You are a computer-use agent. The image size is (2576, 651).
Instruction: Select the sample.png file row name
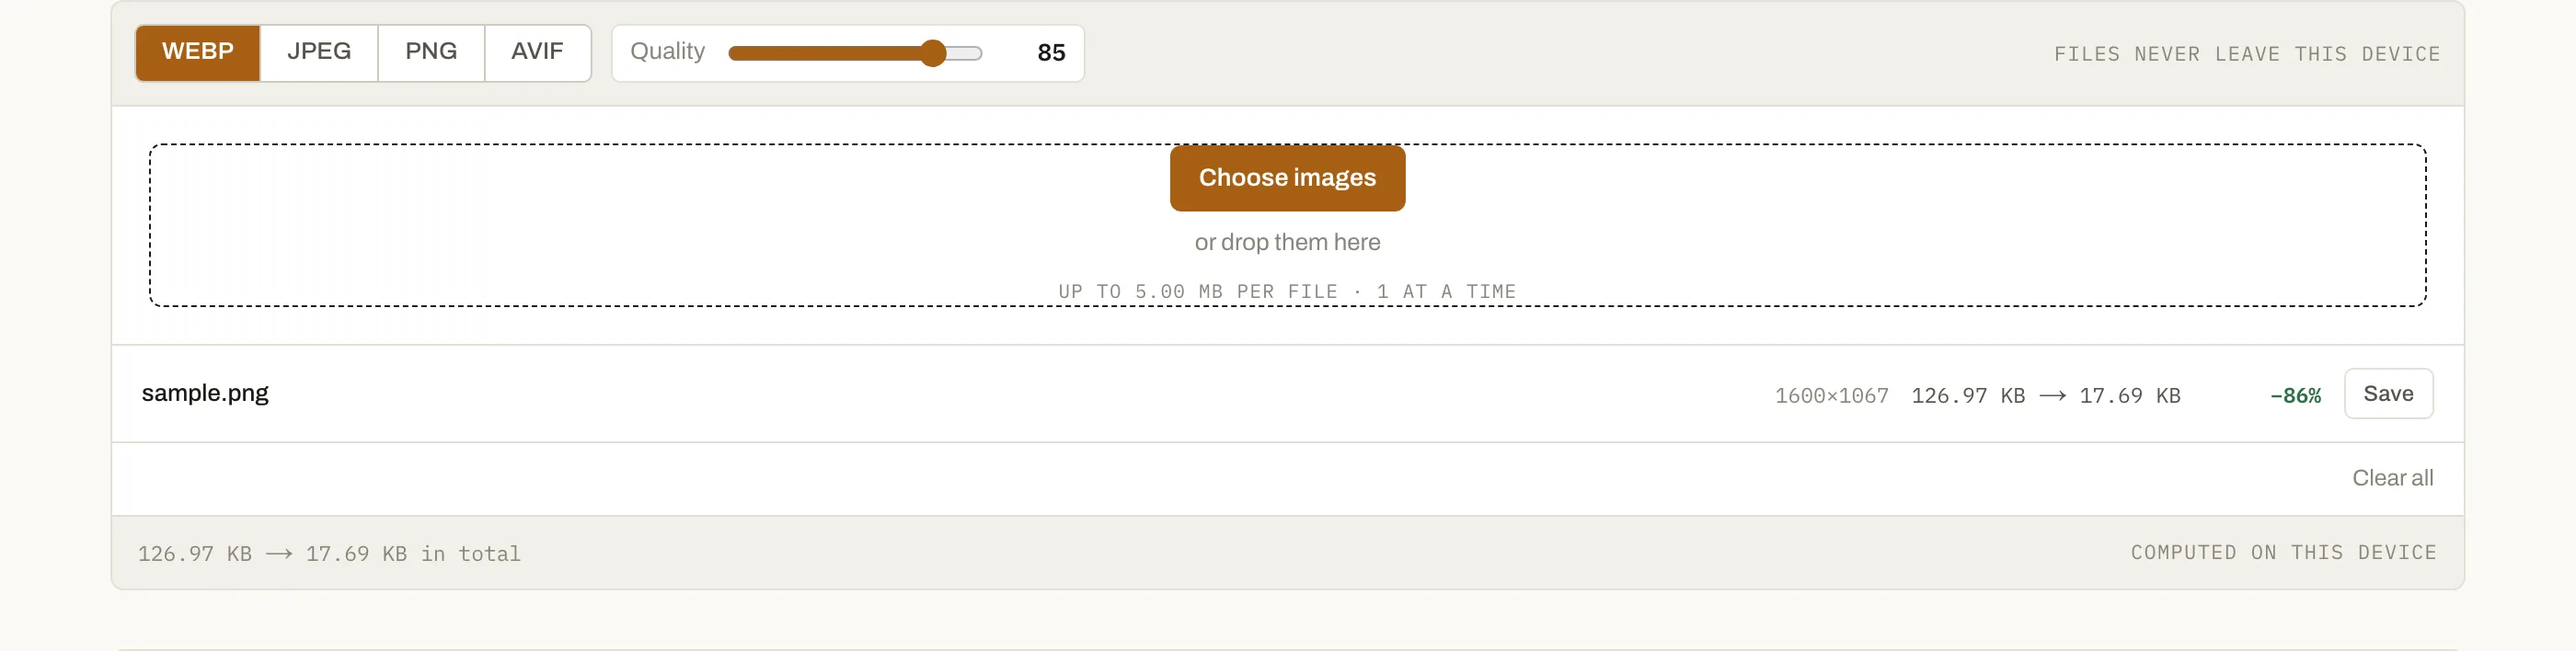(x=205, y=393)
